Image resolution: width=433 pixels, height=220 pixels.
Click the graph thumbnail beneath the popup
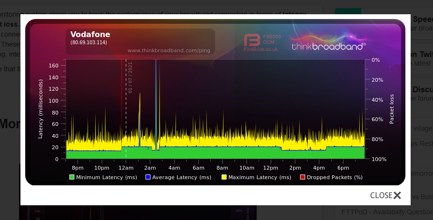pos(138,212)
